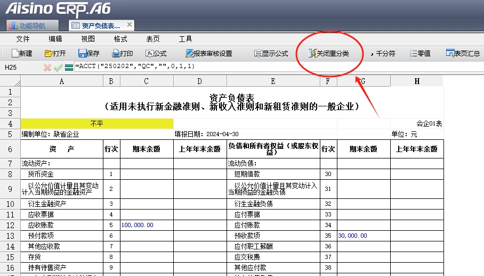Click the 保存 (Save) disk icon
Screen dimensions: 484x276
[82, 54]
